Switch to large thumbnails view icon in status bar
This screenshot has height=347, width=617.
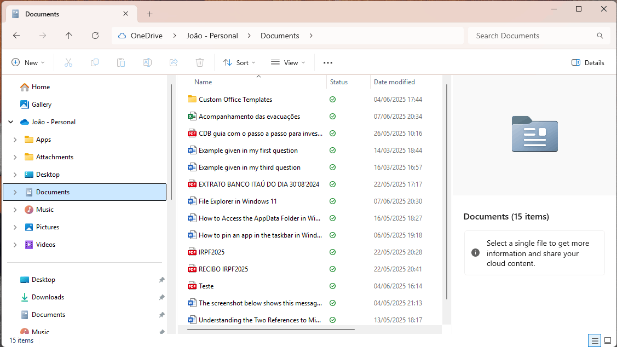point(608,340)
